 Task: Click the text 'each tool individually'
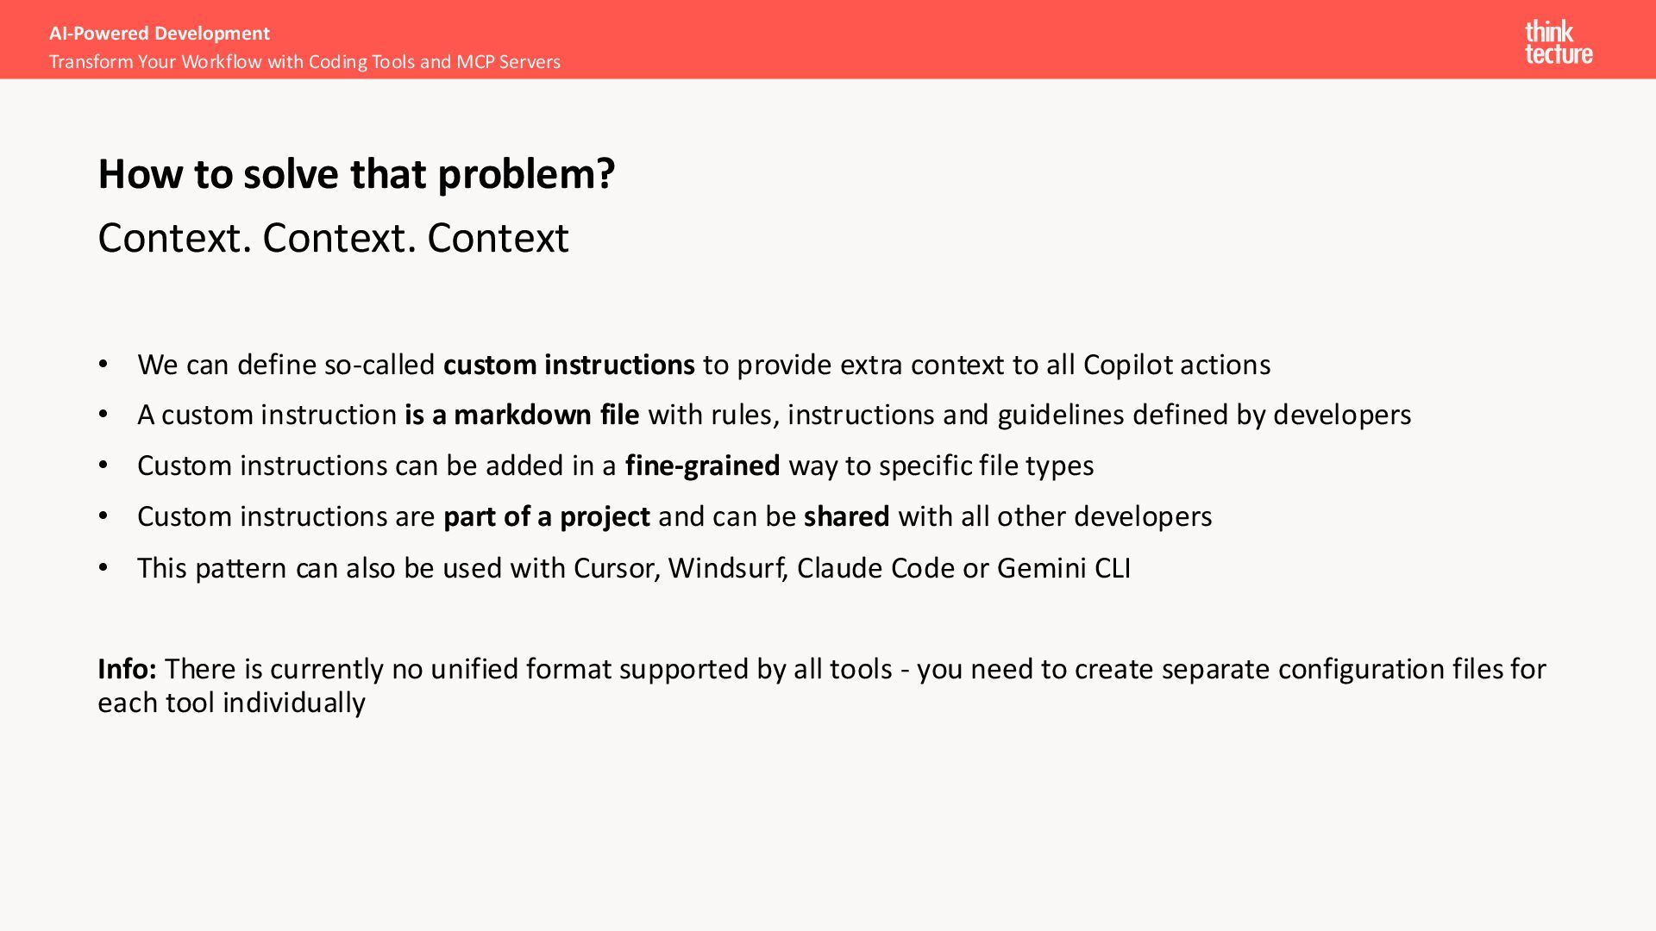[231, 703]
